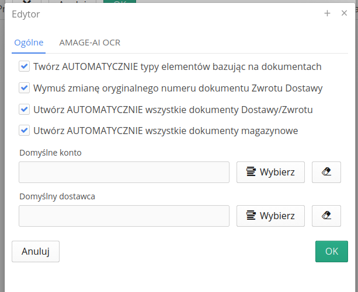Click the Edytor dialog title
358x292 pixels.
pyautogui.click(x=26, y=13)
